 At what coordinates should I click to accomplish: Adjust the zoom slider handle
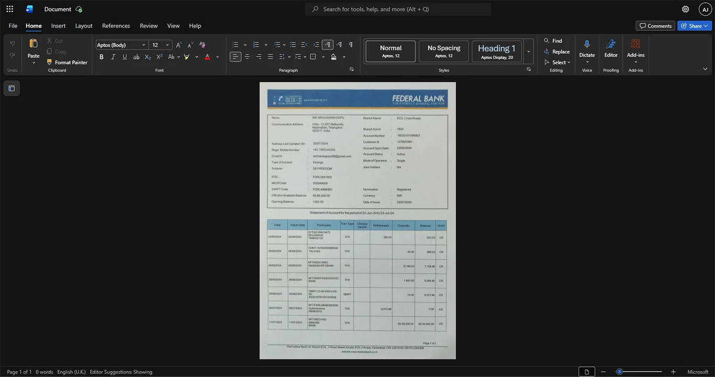coord(619,372)
